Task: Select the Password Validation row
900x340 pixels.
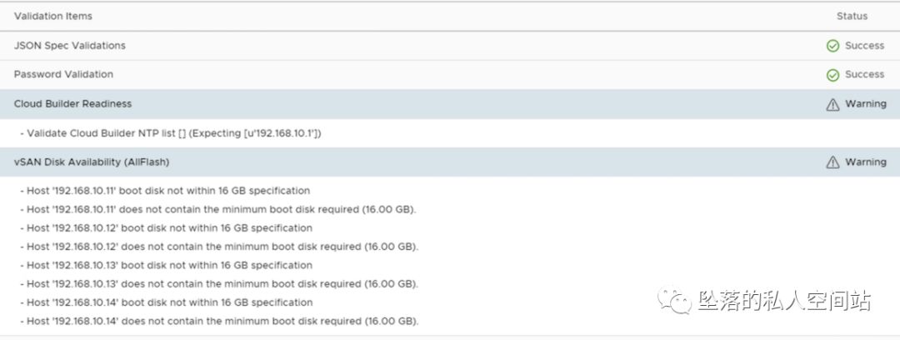Action: [63, 74]
